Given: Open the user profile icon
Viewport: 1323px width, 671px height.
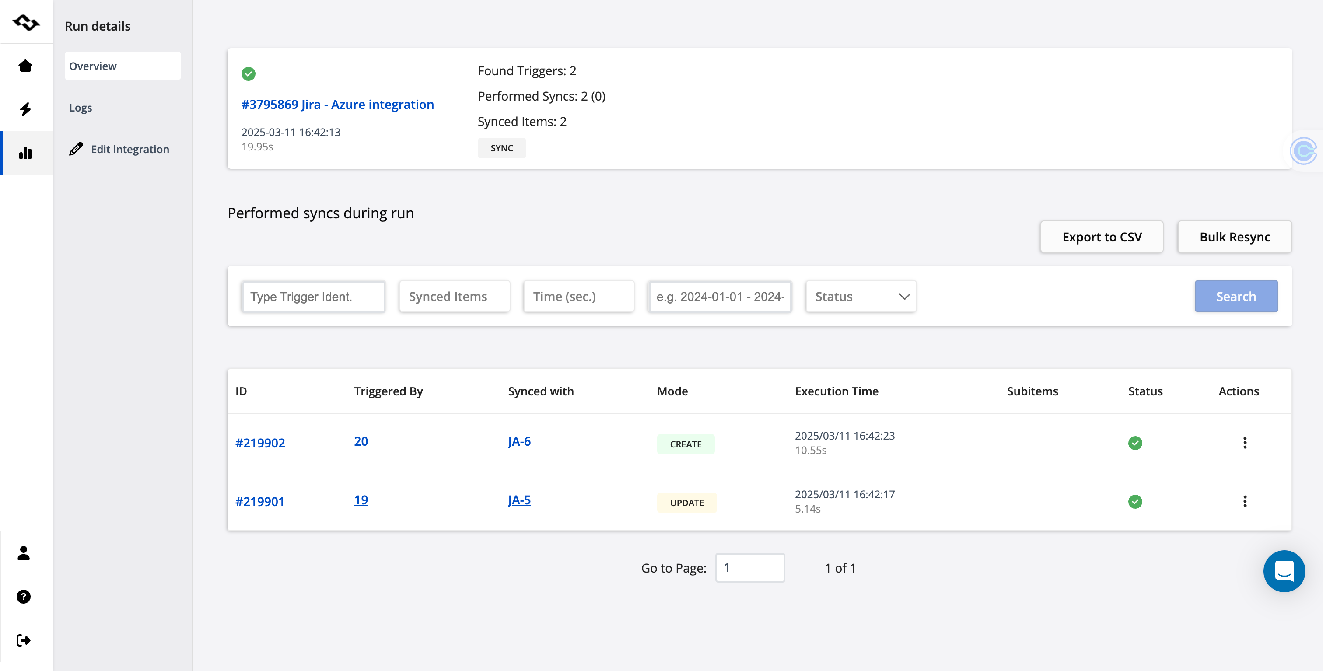Looking at the screenshot, I should pyautogui.click(x=24, y=553).
